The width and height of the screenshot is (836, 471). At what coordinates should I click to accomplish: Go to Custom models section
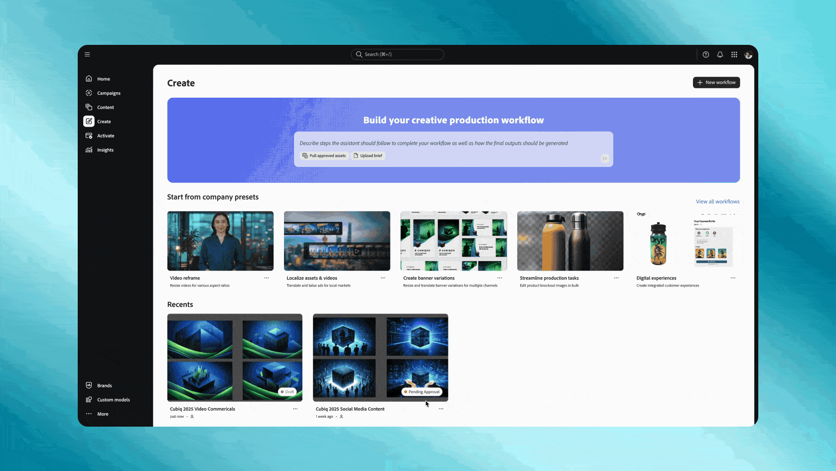(x=113, y=400)
